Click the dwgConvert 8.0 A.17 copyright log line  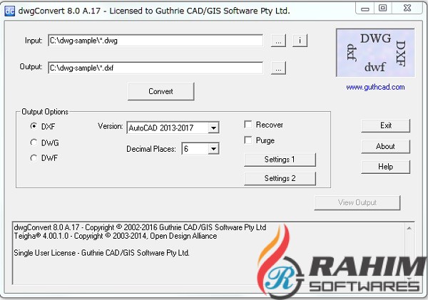point(140,227)
